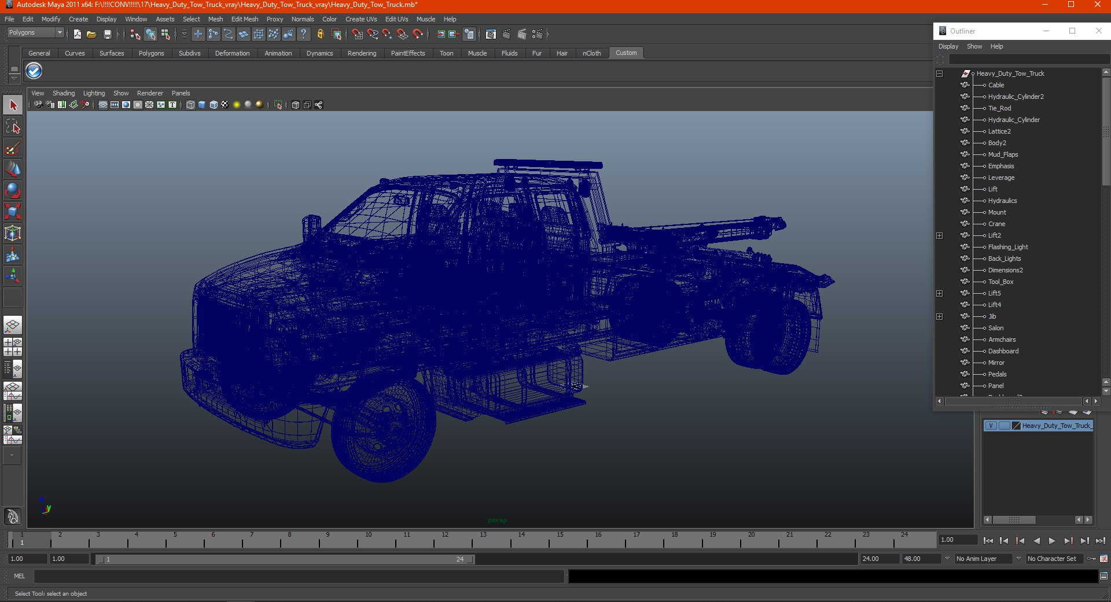The image size is (1111, 602).
Task: Click the MEL command line label button
Action: [x=20, y=576]
